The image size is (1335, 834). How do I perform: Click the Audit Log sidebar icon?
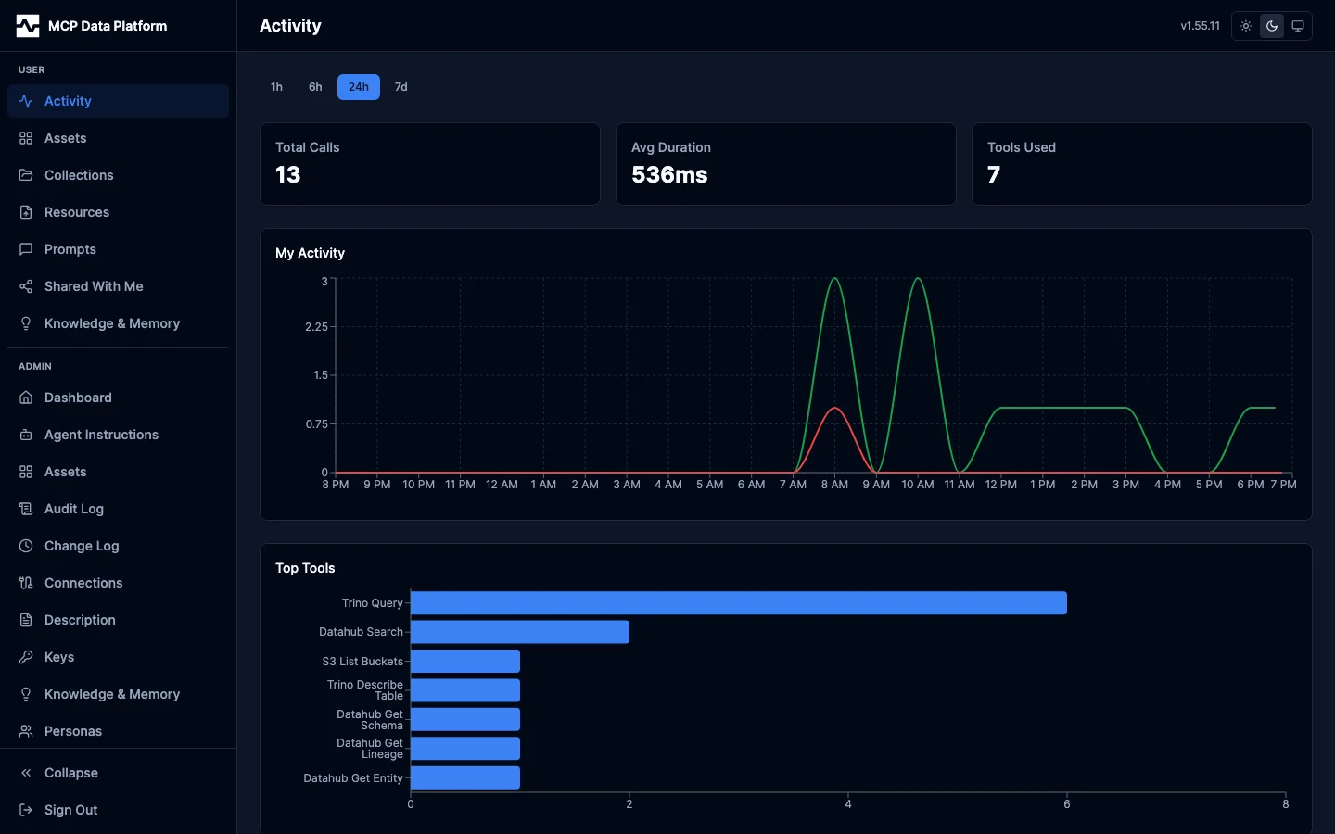click(x=26, y=509)
